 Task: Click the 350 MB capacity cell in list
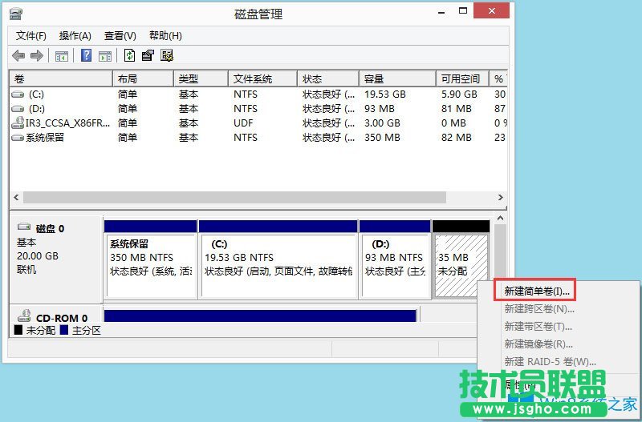(383, 138)
